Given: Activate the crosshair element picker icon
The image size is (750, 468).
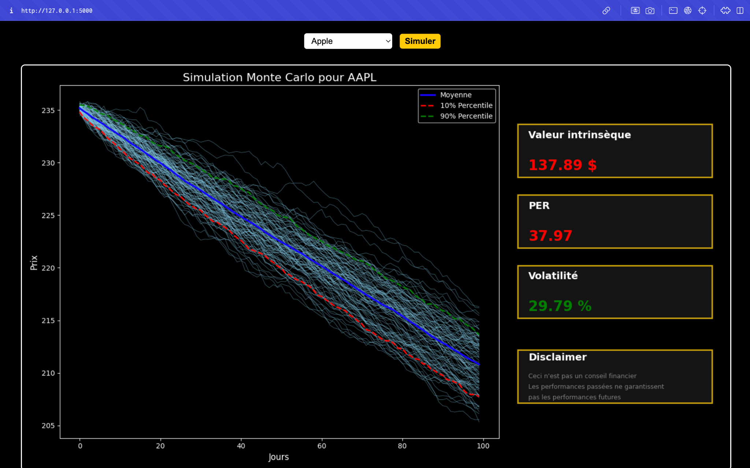Looking at the screenshot, I should pos(702,11).
